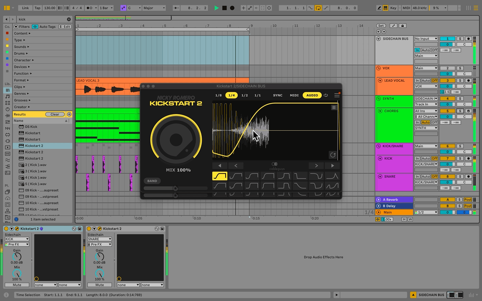The width and height of the screenshot is (482, 301).
Task: Open the KICK sidechain source dropdown
Action: pos(17,239)
